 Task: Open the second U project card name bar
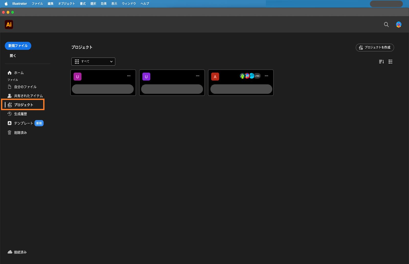(172, 89)
